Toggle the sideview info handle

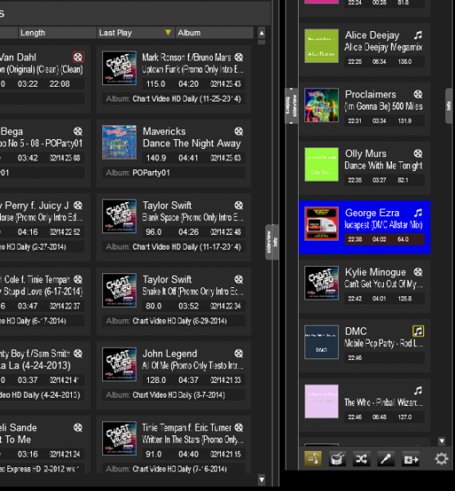coord(272,241)
